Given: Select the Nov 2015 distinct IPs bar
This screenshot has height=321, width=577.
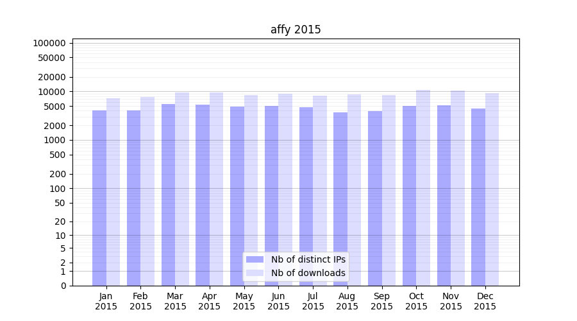Looking at the screenshot, I should point(444,195).
